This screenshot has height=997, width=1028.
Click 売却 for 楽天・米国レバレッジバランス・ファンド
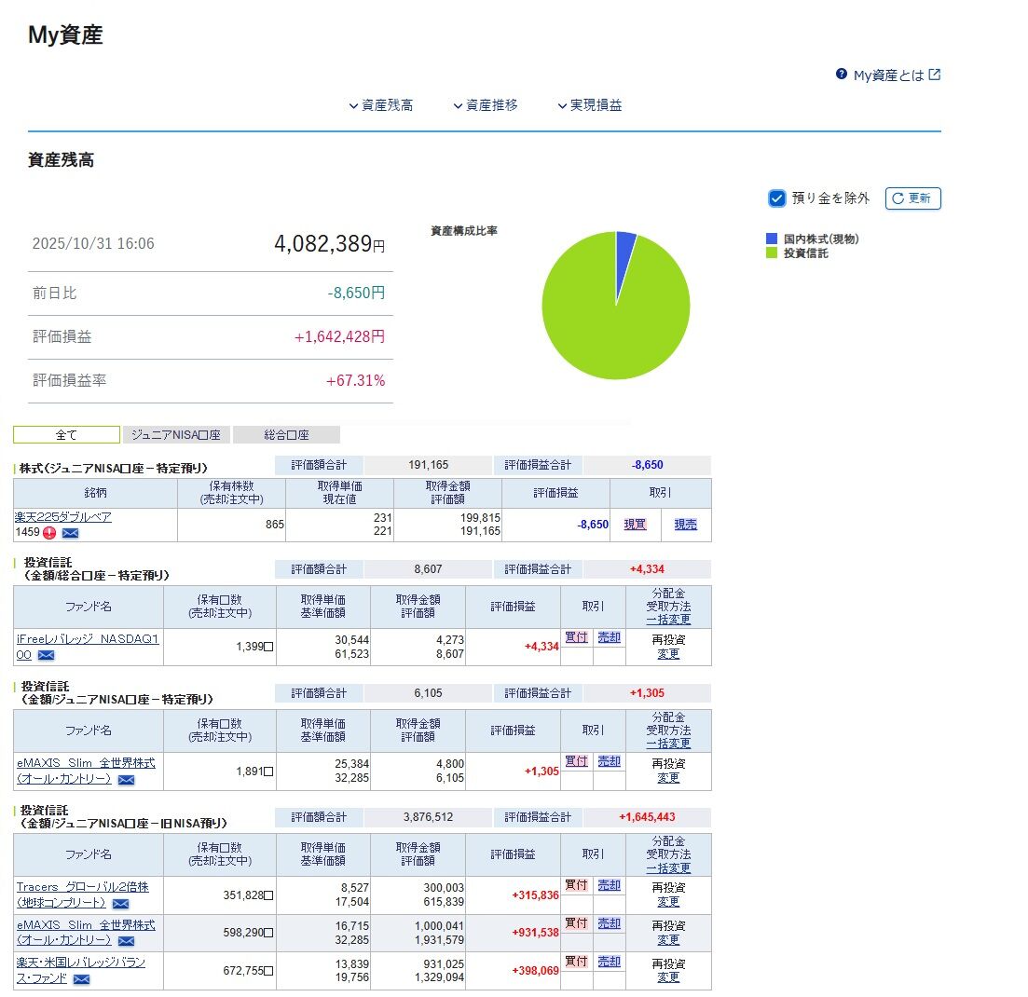click(609, 961)
